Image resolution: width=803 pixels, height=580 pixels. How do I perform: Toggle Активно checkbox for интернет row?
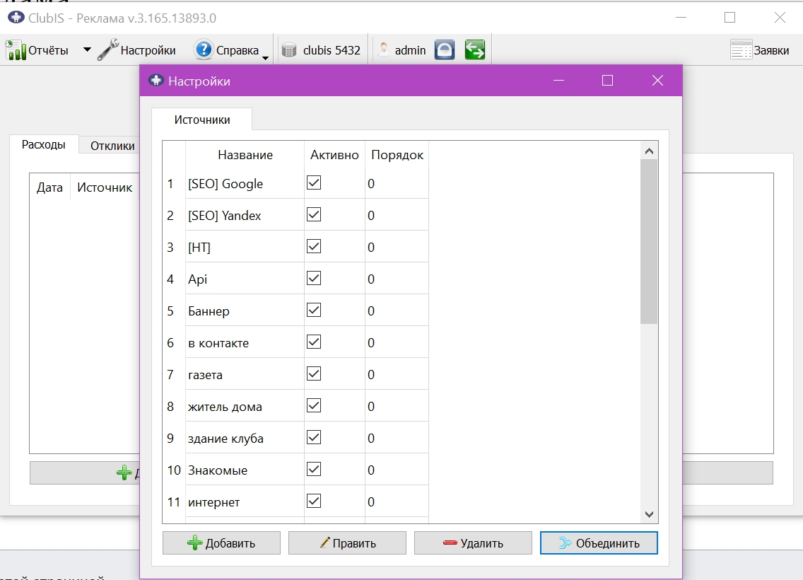pos(314,501)
